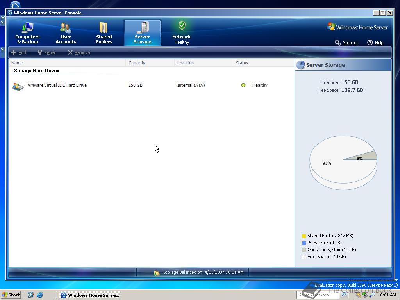Click the Repair toolbar button
This screenshot has height=300, width=400.
[47, 52]
